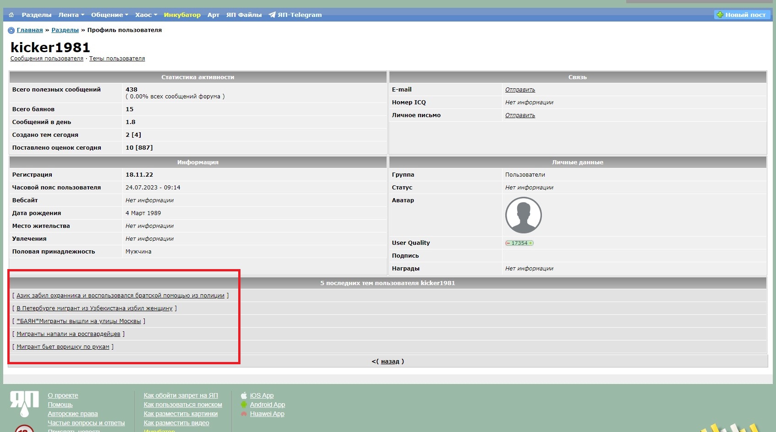Click the ЯП logo in the footer
Screen dimensions: 776x432
tap(24, 404)
